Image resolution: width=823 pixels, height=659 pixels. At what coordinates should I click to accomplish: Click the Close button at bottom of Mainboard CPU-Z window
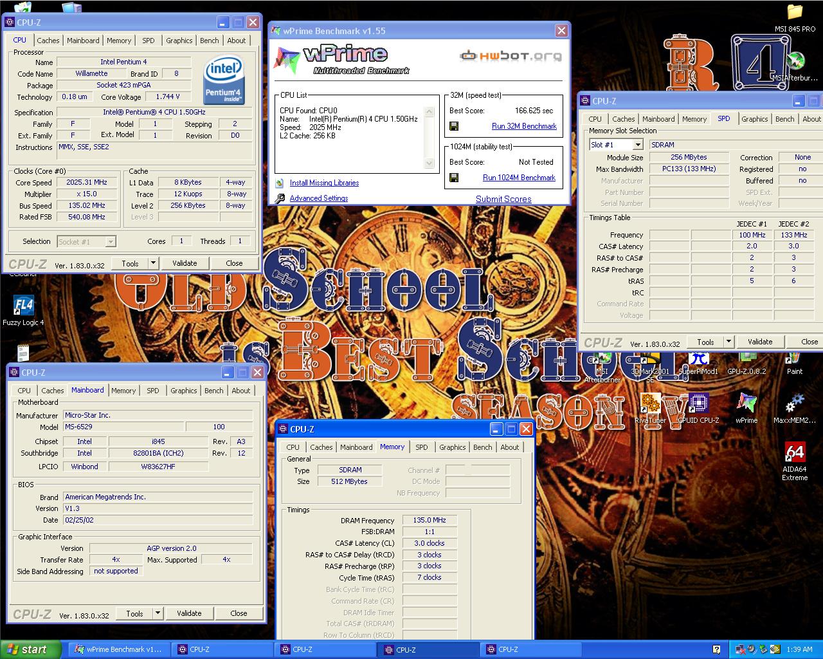pyautogui.click(x=239, y=613)
